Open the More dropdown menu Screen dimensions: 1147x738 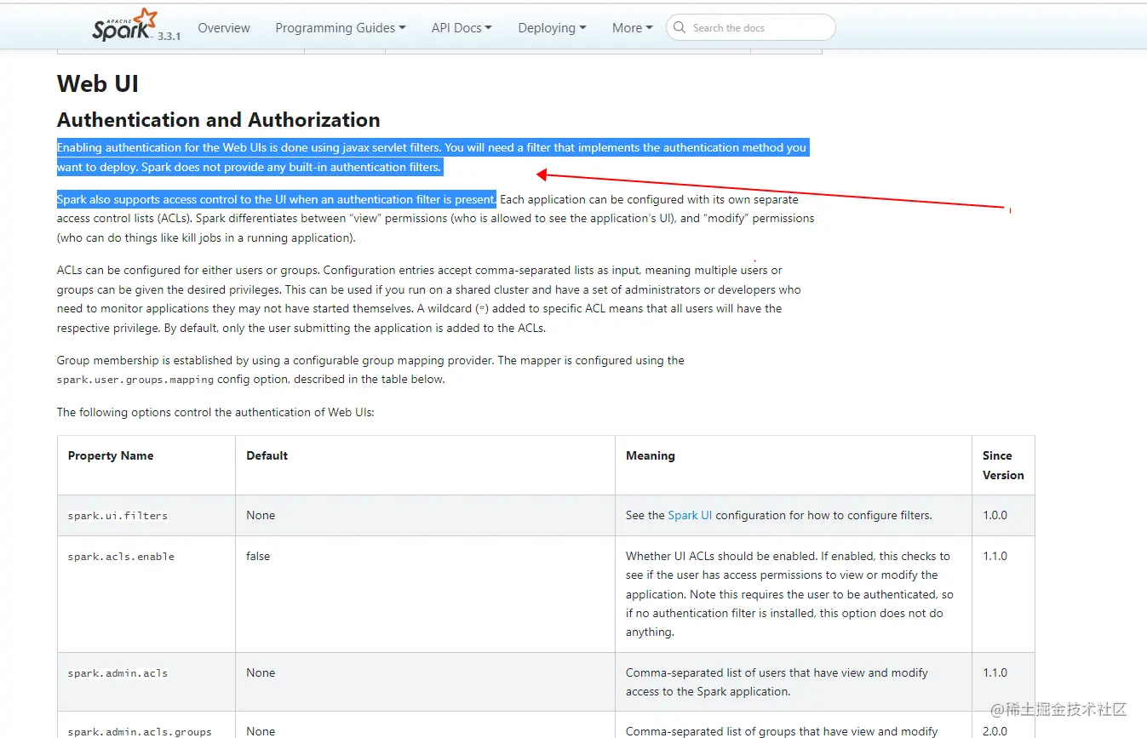click(632, 27)
